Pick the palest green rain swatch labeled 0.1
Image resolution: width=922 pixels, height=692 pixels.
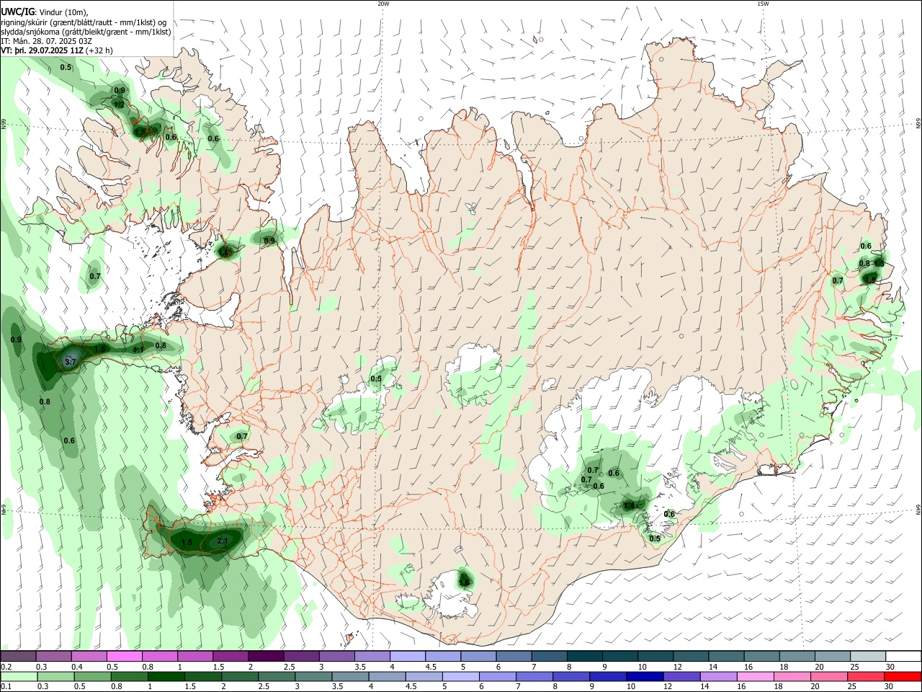tap(18, 676)
